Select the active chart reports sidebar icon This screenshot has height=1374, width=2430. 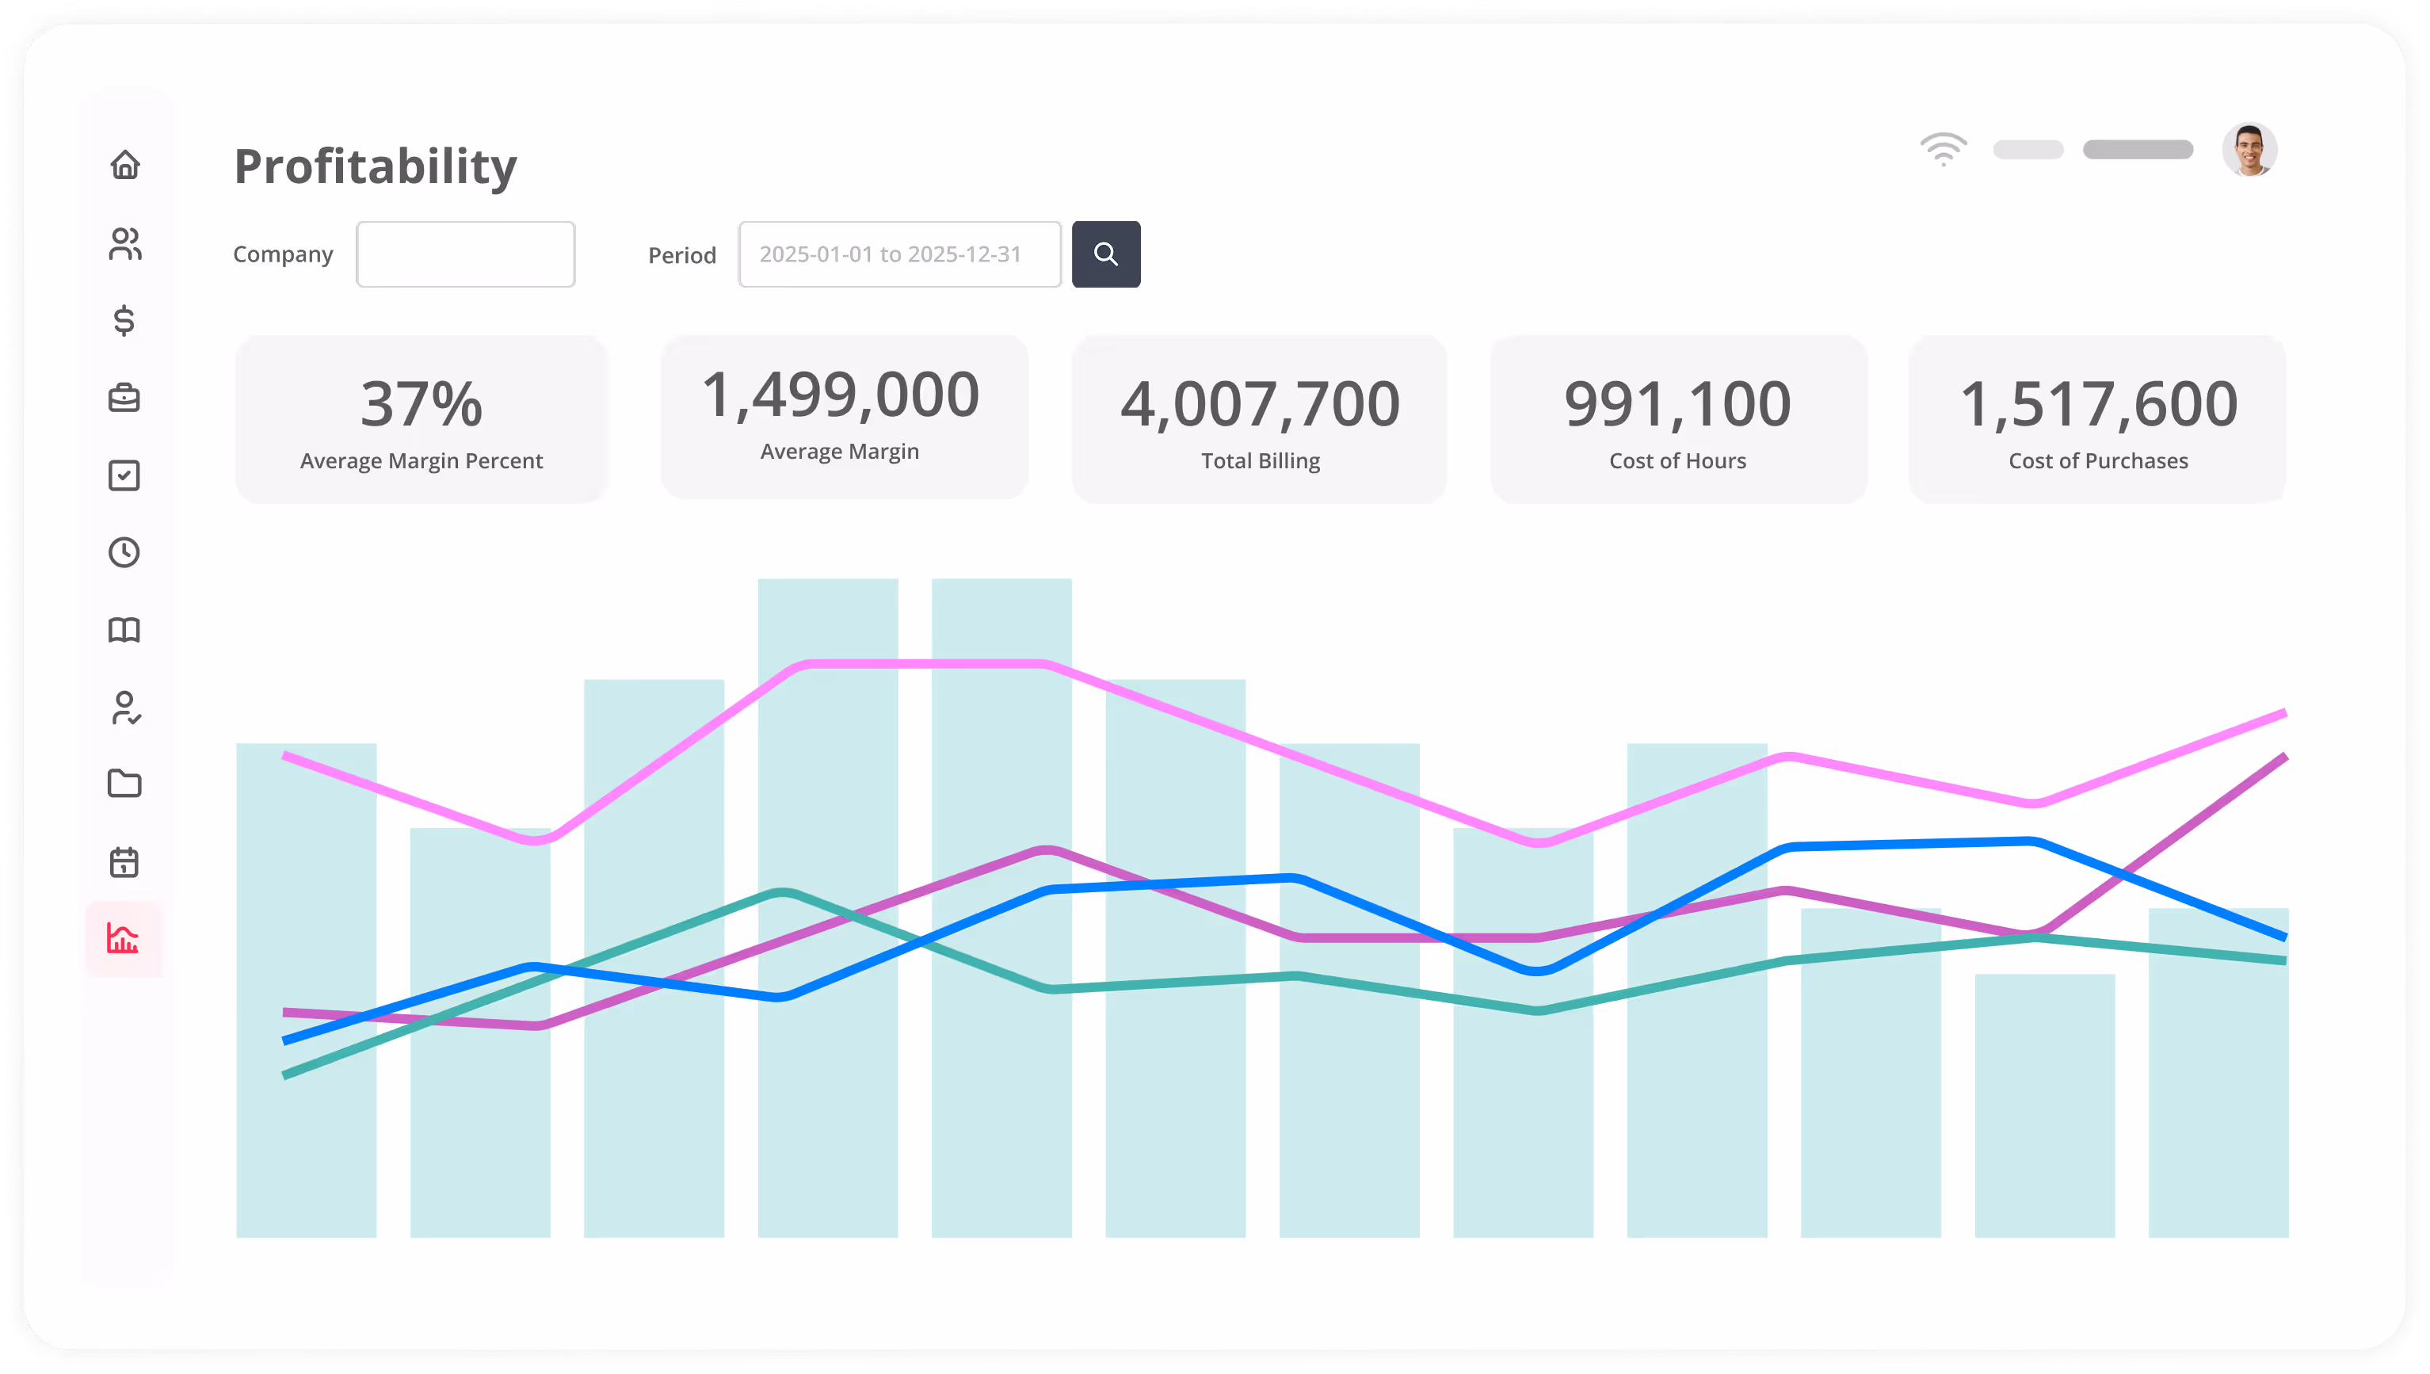point(124,939)
